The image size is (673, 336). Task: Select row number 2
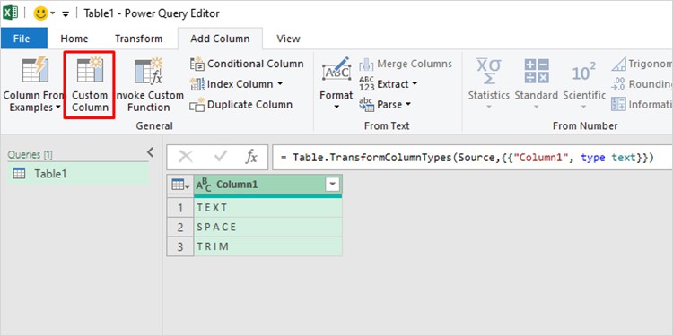(180, 228)
